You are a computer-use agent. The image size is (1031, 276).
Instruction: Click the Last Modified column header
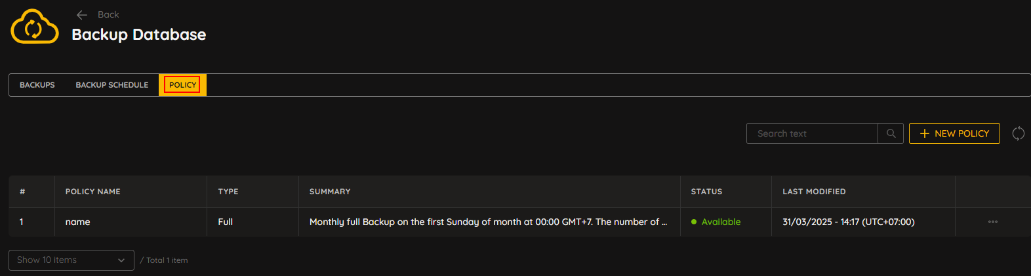(x=814, y=192)
